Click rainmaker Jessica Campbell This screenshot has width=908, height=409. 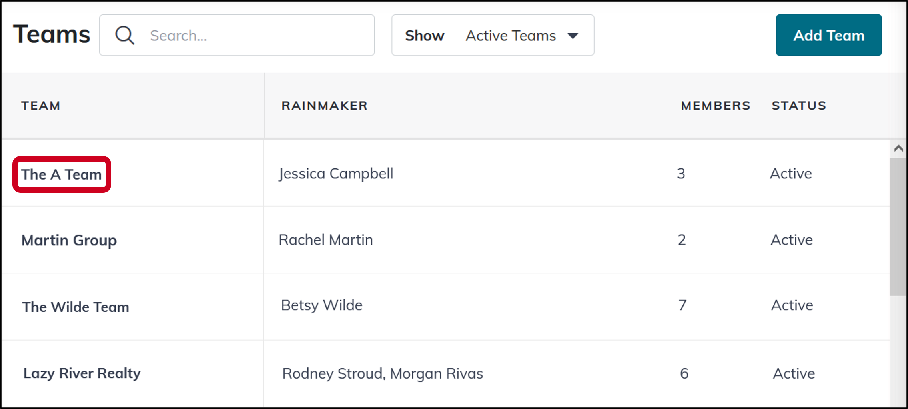(x=336, y=174)
